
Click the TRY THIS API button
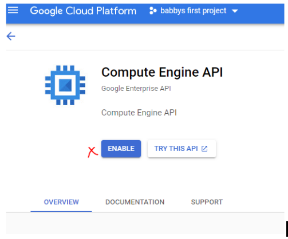pos(182,149)
